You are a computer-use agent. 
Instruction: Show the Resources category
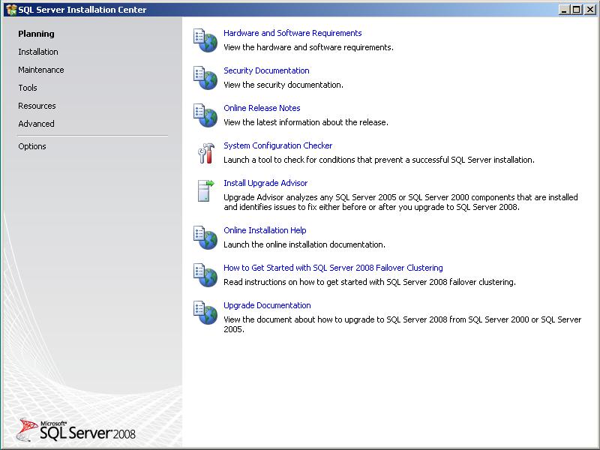click(37, 106)
